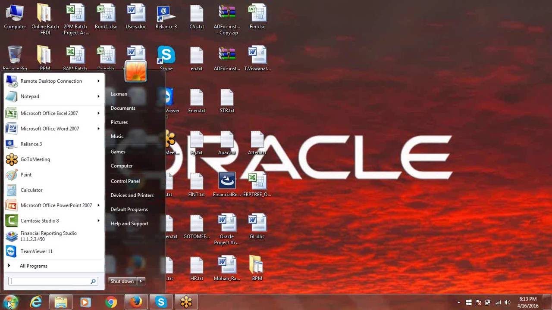
Task: Click the Start orb button
Action: (10, 302)
